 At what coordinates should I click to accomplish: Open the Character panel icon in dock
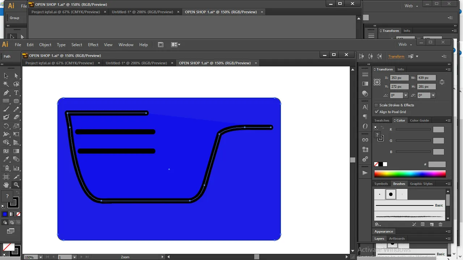pyautogui.click(x=365, y=107)
